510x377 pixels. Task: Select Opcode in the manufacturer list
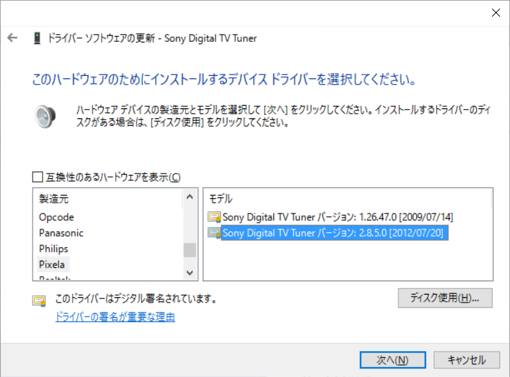57,217
